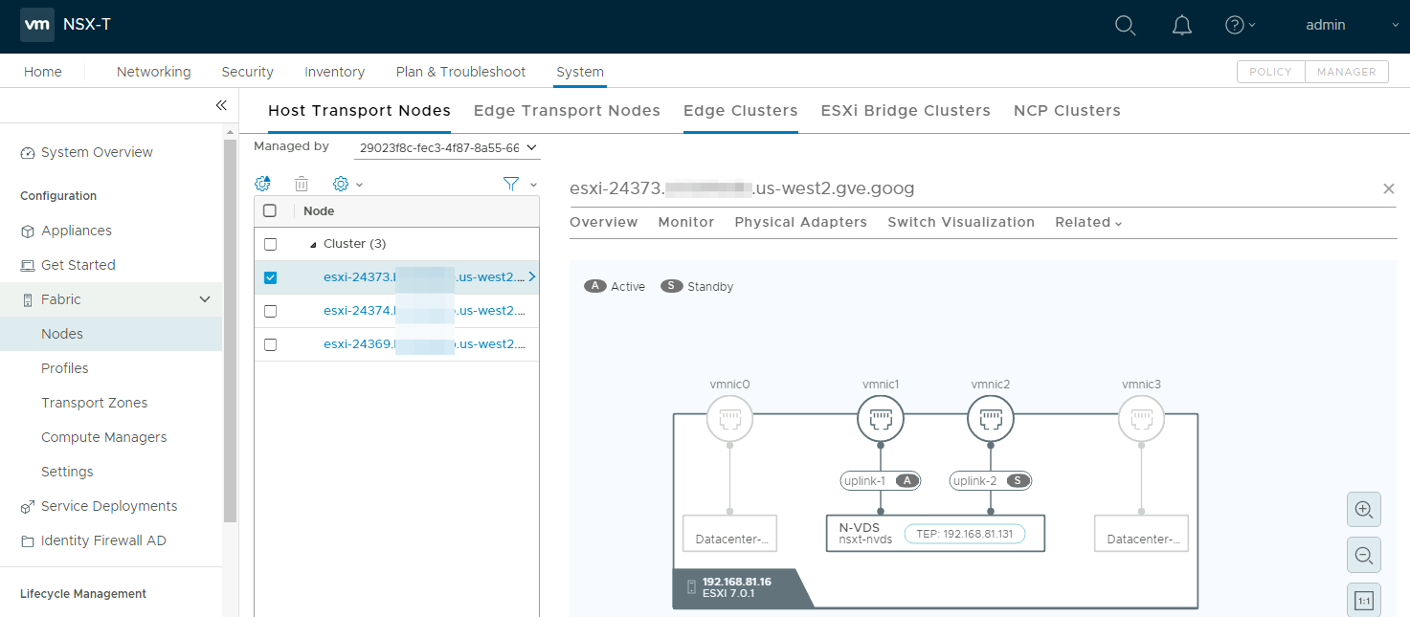Screen dimensions: 1410x617
Task: Uncheck the esxi-24373 host checkbox
Action: tap(270, 277)
